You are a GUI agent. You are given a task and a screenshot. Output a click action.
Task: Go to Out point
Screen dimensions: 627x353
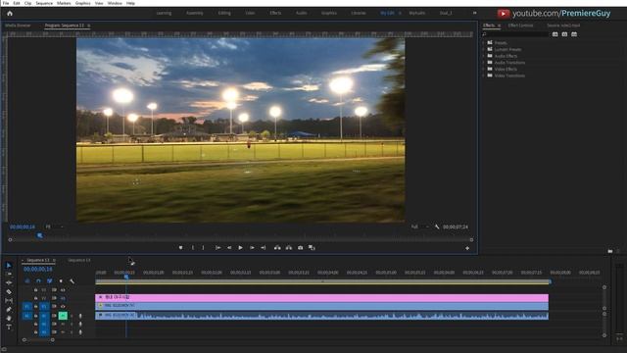264,248
